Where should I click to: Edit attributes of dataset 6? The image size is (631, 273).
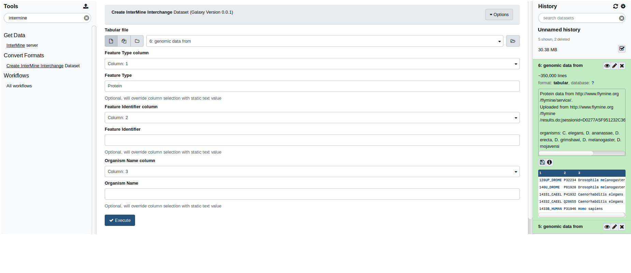click(615, 66)
